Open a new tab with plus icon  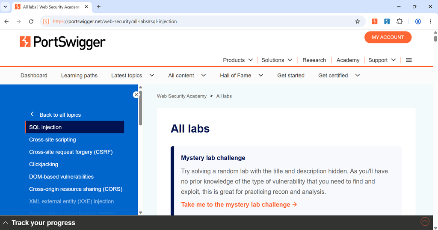point(99,7)
